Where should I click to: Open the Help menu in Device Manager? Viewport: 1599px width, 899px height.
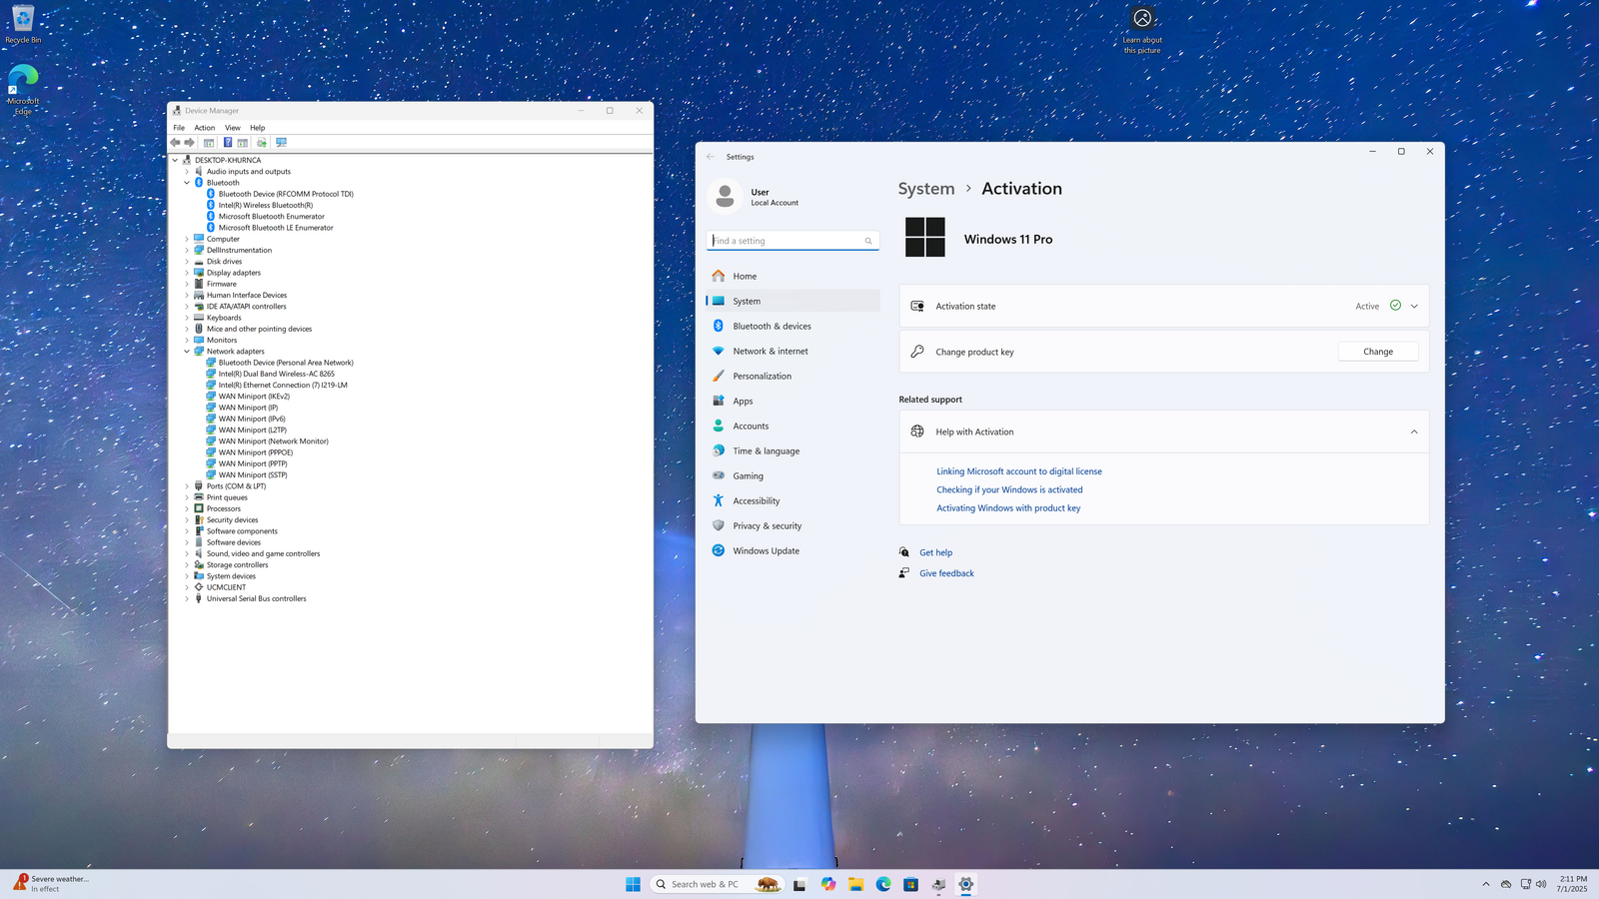pyautogui.click(x=258, y=128)
